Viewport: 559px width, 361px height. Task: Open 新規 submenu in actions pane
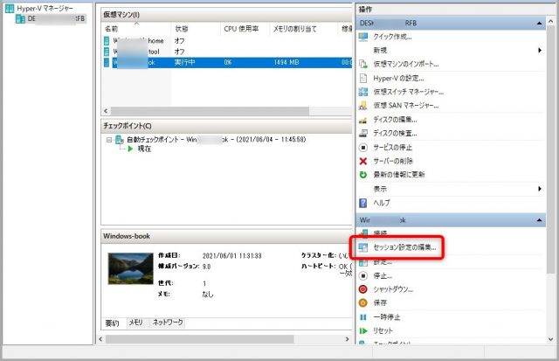coord(451,51)
